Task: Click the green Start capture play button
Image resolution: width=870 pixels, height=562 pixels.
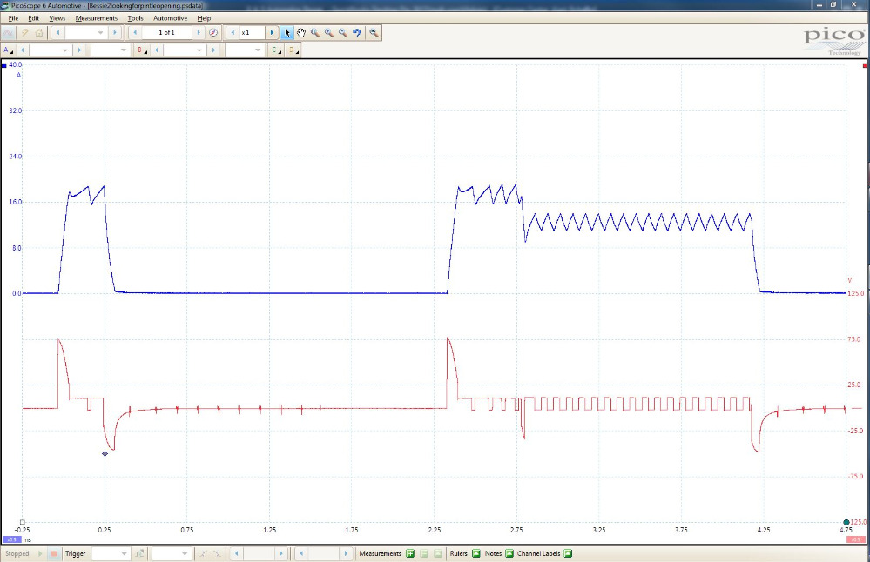Action: 40,553
